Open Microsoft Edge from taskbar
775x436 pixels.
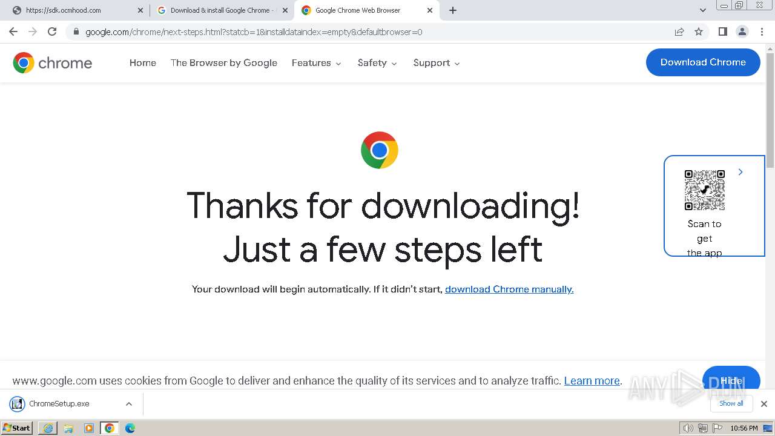coord(130,428)
